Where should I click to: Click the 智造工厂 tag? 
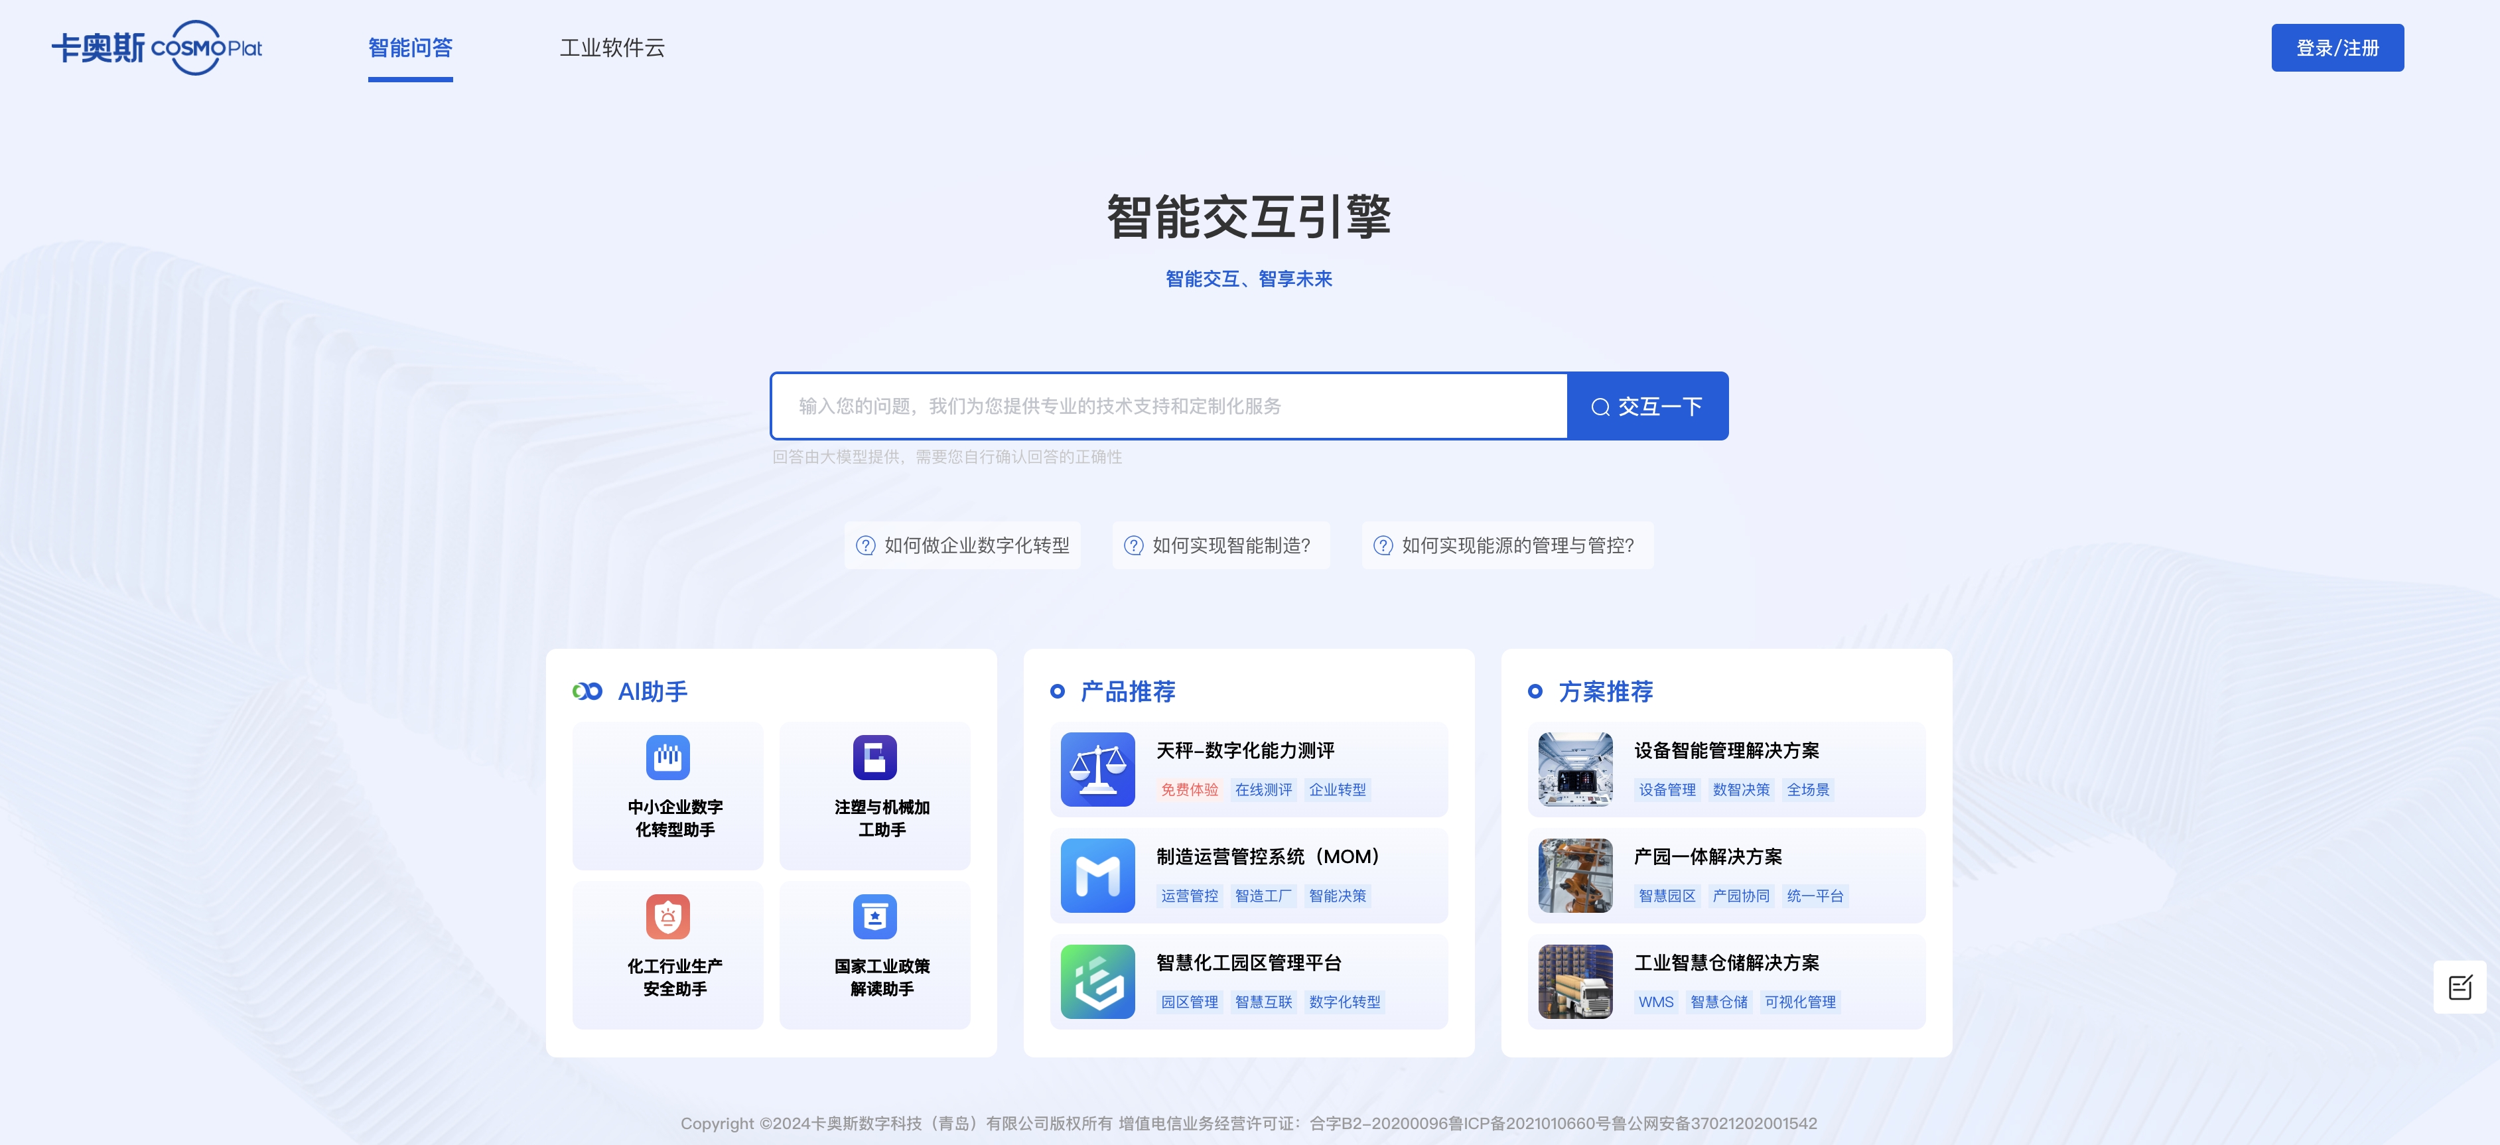pyautogui.click(x=1263, y=896)
